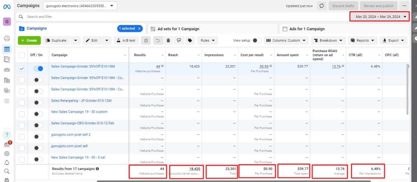Open the Rules dropdown
The image size is (417, 182).
pyautogui.click(x=208, y=40)
